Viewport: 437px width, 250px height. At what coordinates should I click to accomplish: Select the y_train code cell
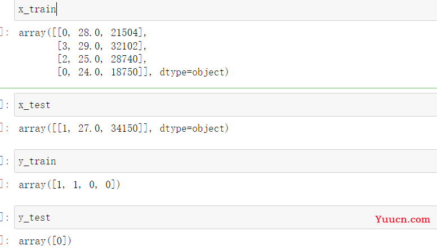(x=225, y=161)
